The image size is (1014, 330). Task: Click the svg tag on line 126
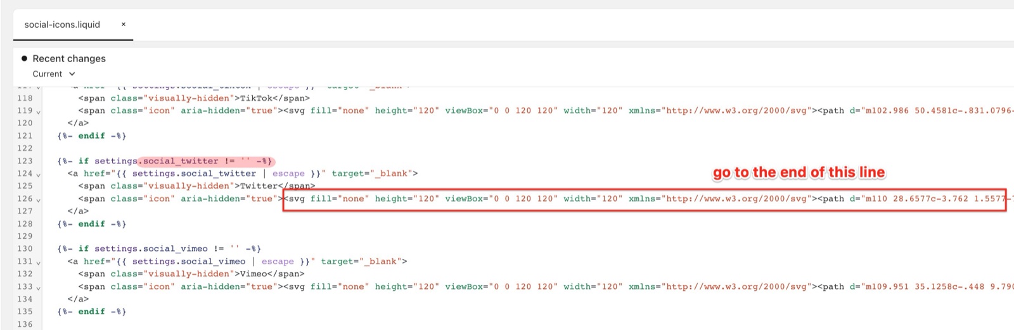pos(549,199)
